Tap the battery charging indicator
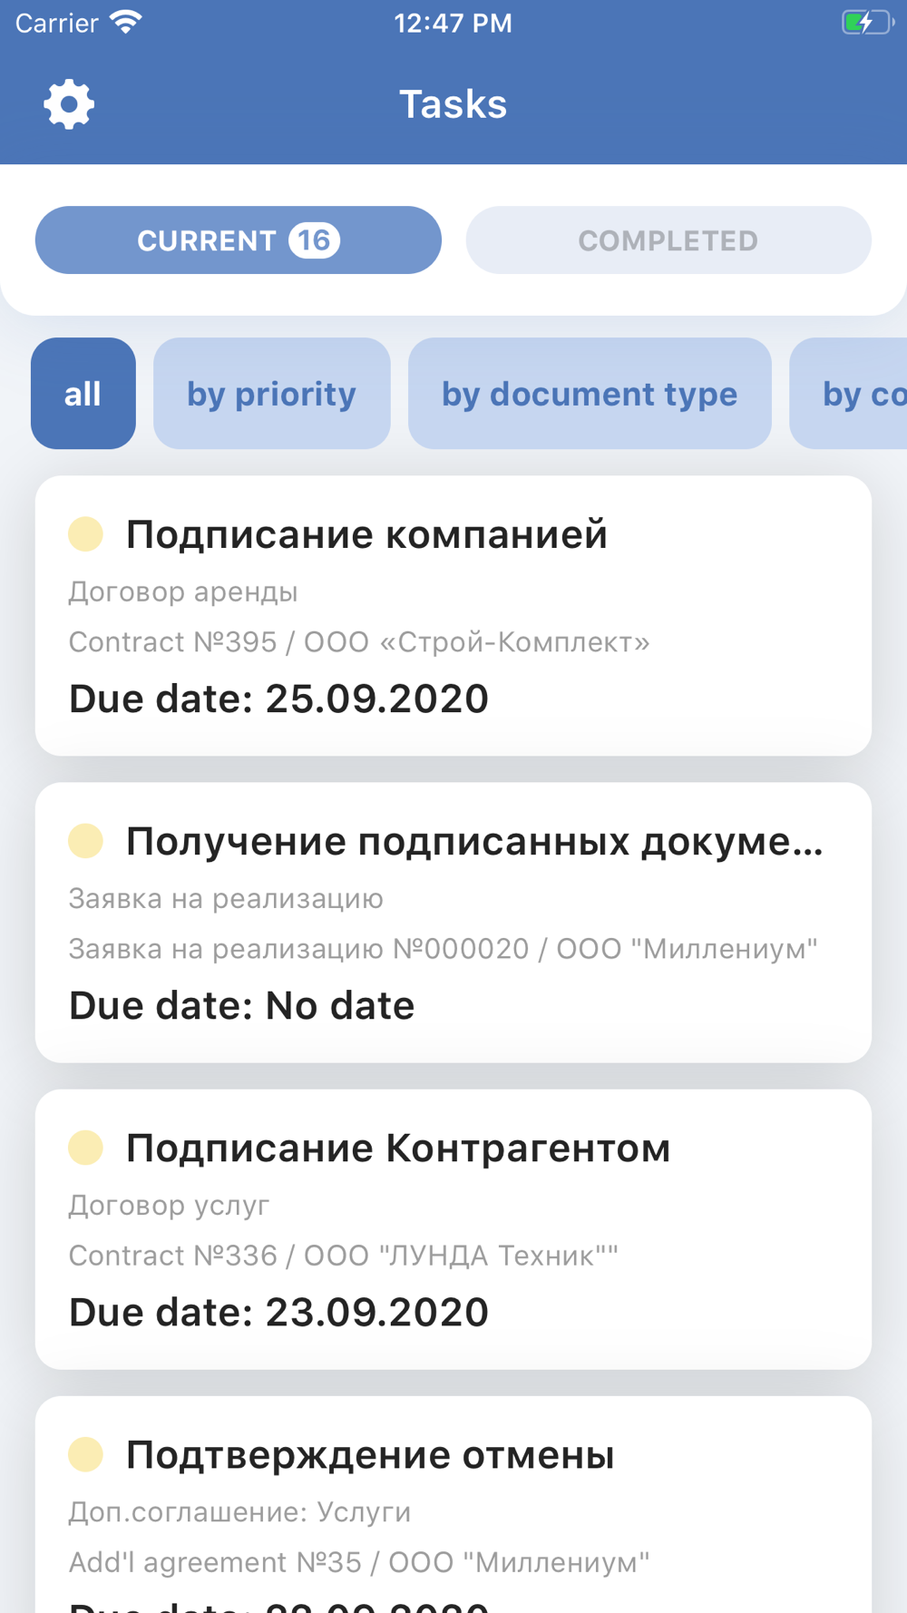Image resolution: width=907 pixels, height=1613 pixels. (868, 23)
